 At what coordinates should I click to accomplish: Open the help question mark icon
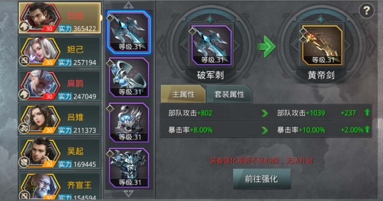click(x=367, y=11)
